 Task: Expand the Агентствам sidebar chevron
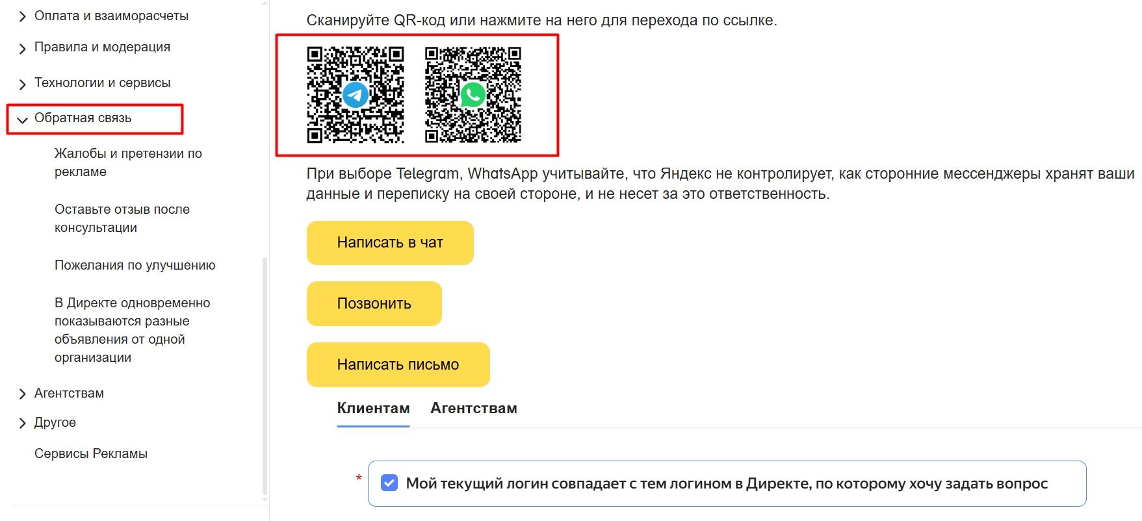22,394
